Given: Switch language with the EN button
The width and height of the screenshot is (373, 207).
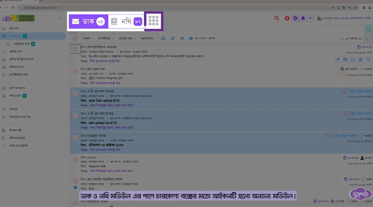Looking at the screenshot, I should click(x=311, y=18).
